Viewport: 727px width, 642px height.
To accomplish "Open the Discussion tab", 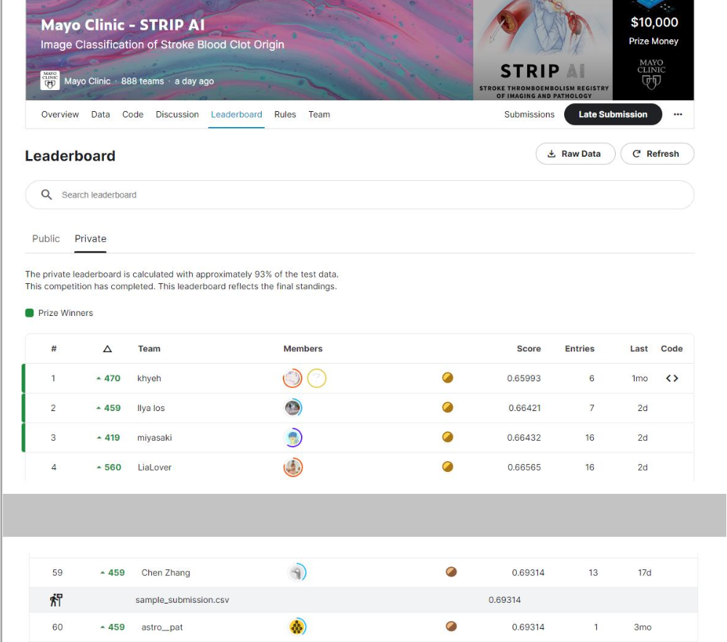I will [177, 115].
